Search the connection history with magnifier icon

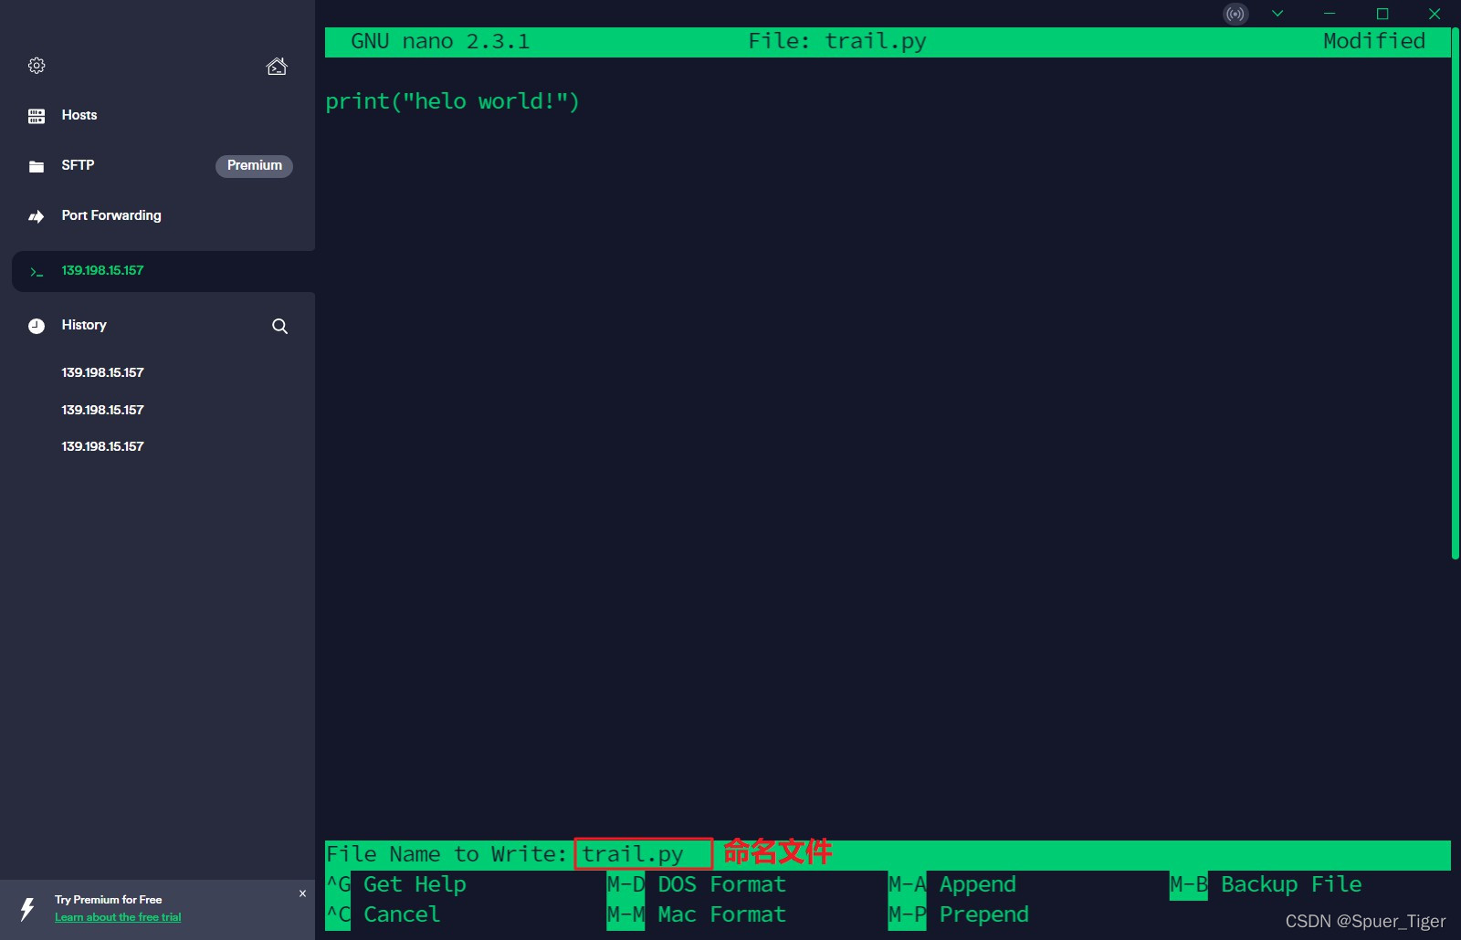[x=280, y=326]
